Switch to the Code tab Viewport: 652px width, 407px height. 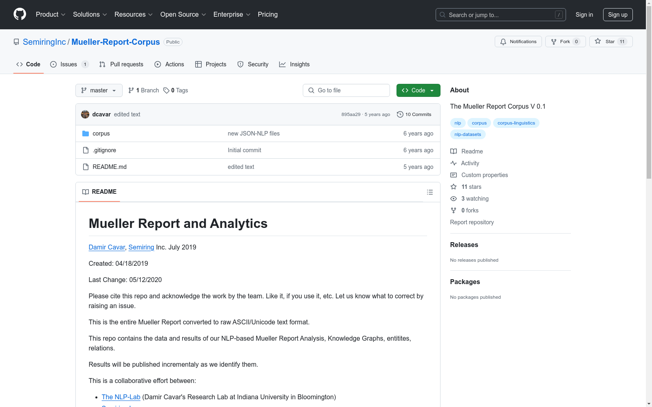(x=28, y=64)
